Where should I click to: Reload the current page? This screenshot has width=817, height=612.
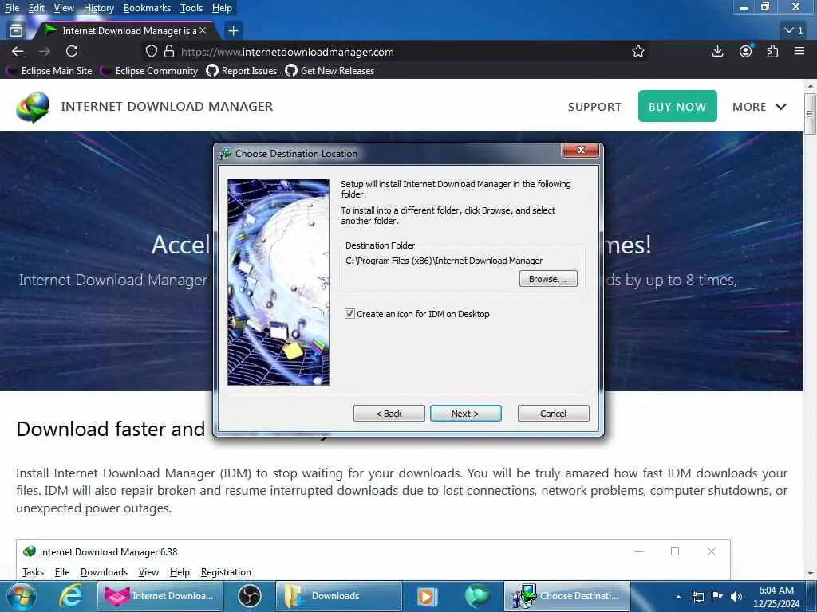click(72, 52)
